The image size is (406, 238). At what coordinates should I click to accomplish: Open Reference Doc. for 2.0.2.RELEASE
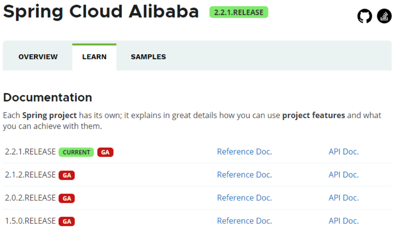click(245, 198)
